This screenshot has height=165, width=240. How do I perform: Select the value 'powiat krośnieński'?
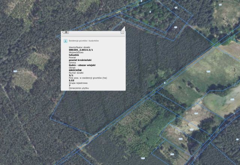coord(80,60)
